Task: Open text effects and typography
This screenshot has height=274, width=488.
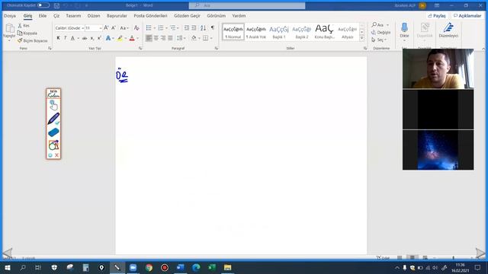Action: tap(108, 38)
